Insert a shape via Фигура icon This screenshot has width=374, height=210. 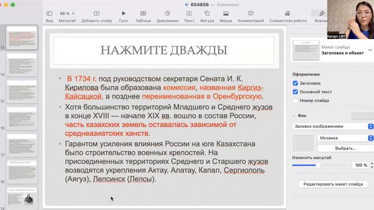point(207,13)
